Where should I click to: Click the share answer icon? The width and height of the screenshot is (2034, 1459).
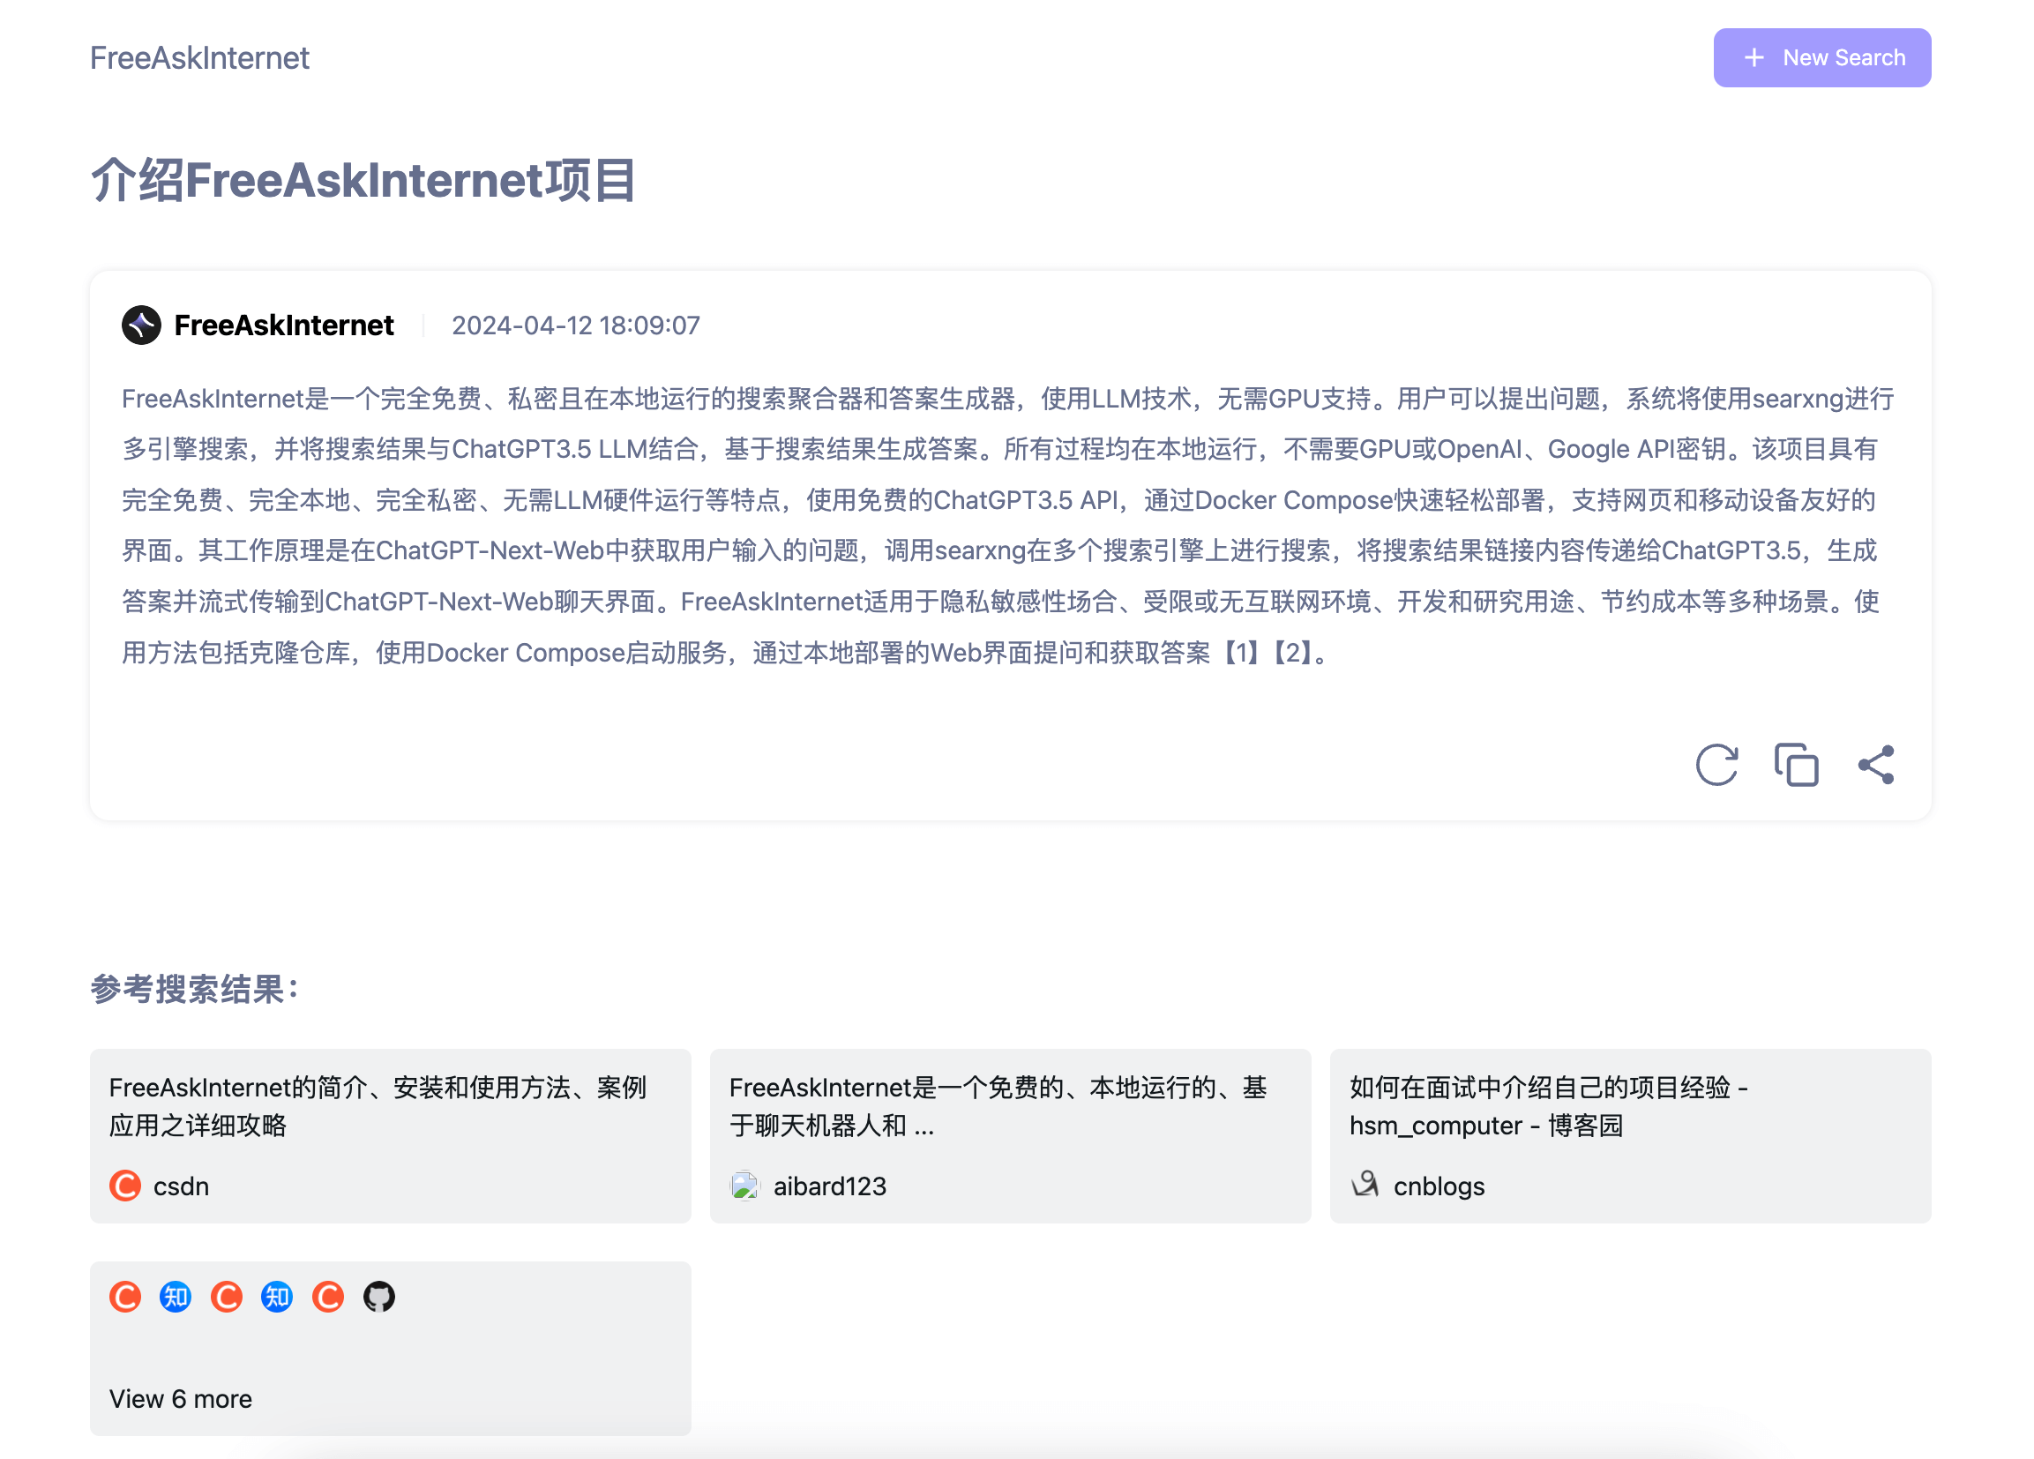click(1880, 764)
